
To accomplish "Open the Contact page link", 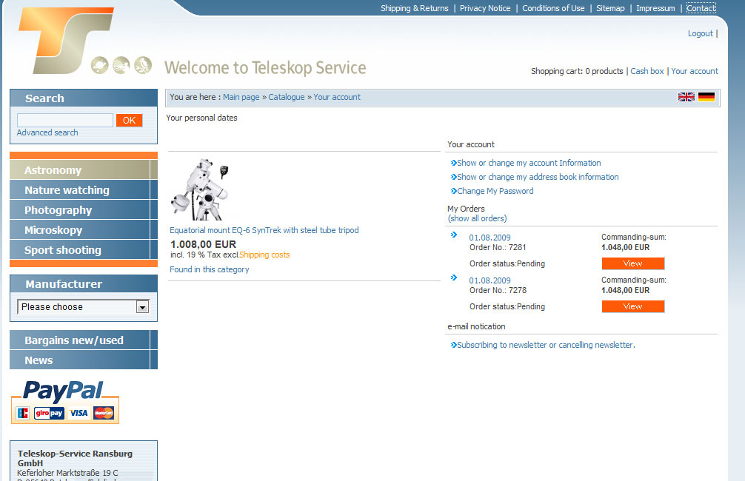I will (x=701, y=8).
